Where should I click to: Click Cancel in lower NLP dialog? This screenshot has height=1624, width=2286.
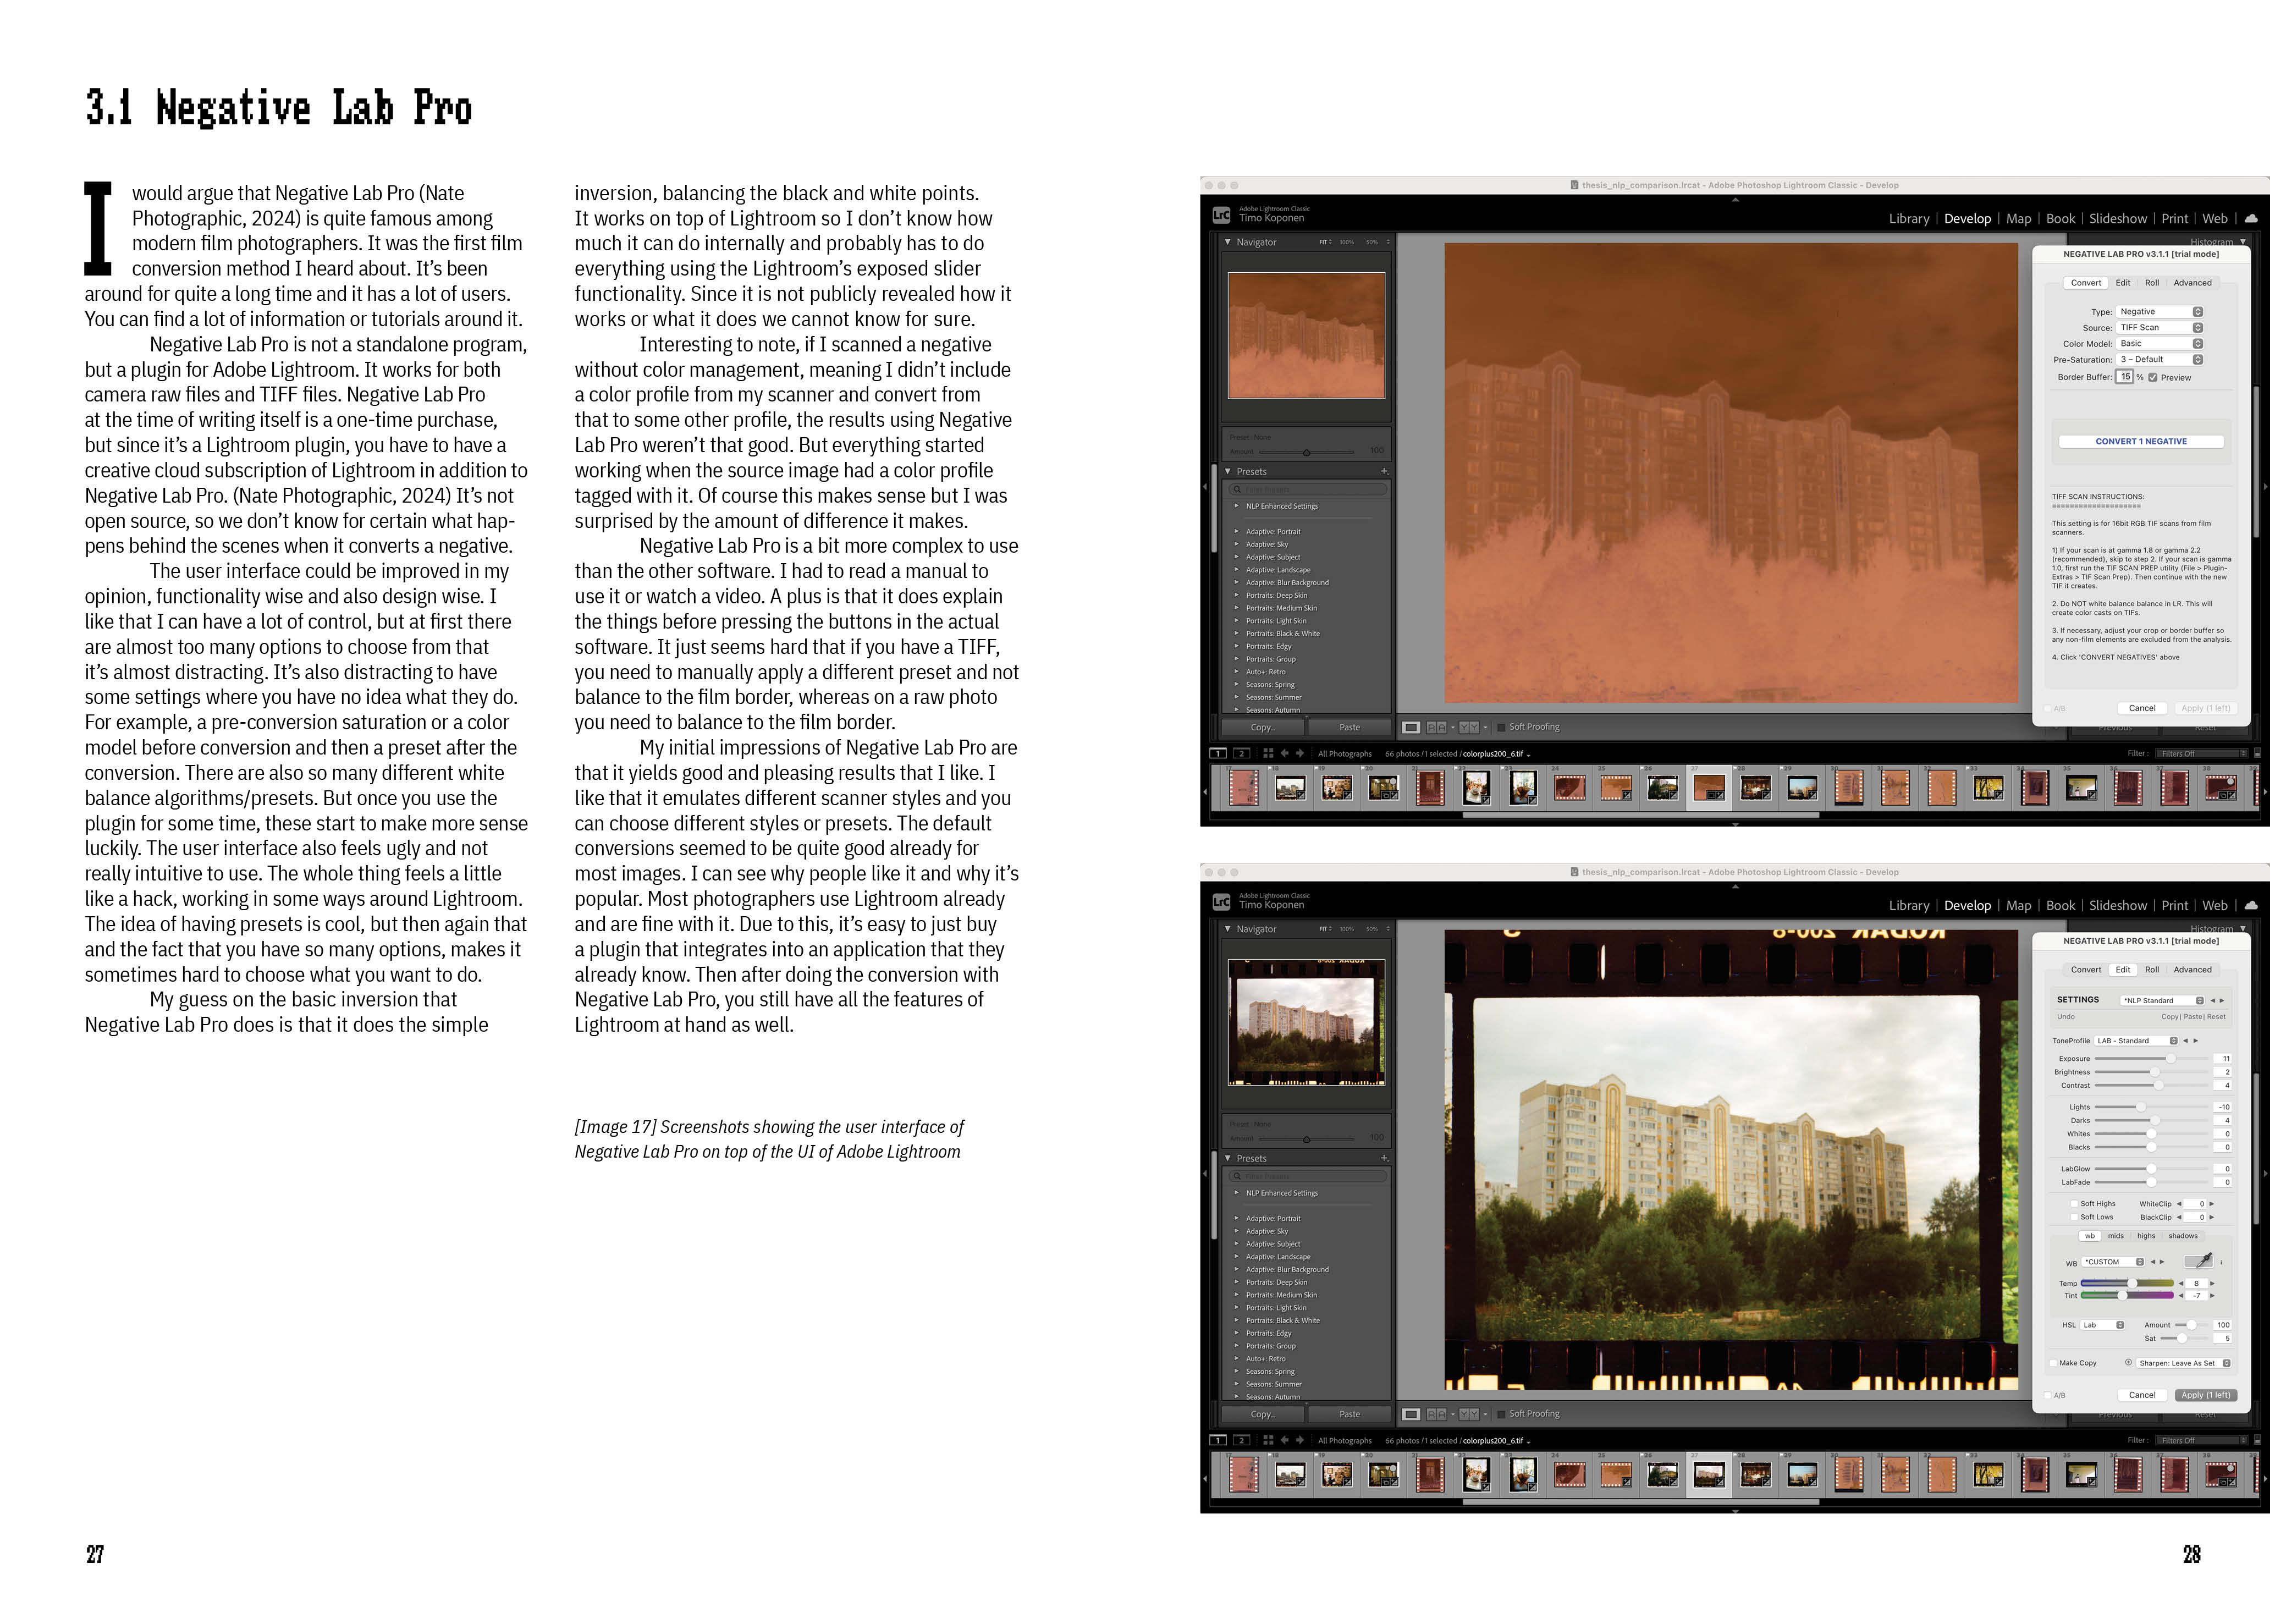click(x=2142, y=1395)
